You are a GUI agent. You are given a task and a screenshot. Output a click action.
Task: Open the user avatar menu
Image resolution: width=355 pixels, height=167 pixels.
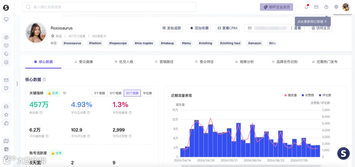click(346, 7)
